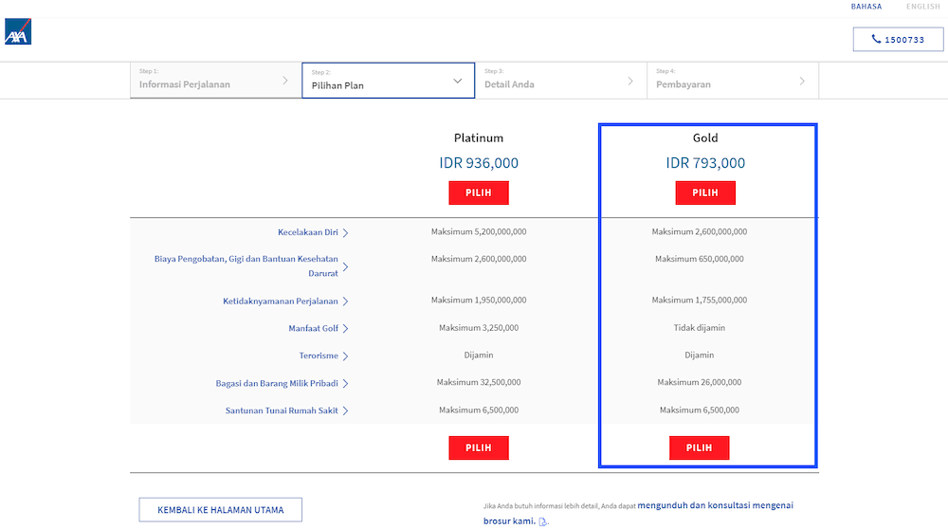Image resolution: width=948 pixels, height=529 pixels.
Task: Click the AXA logo
Action: pos(18,32)
